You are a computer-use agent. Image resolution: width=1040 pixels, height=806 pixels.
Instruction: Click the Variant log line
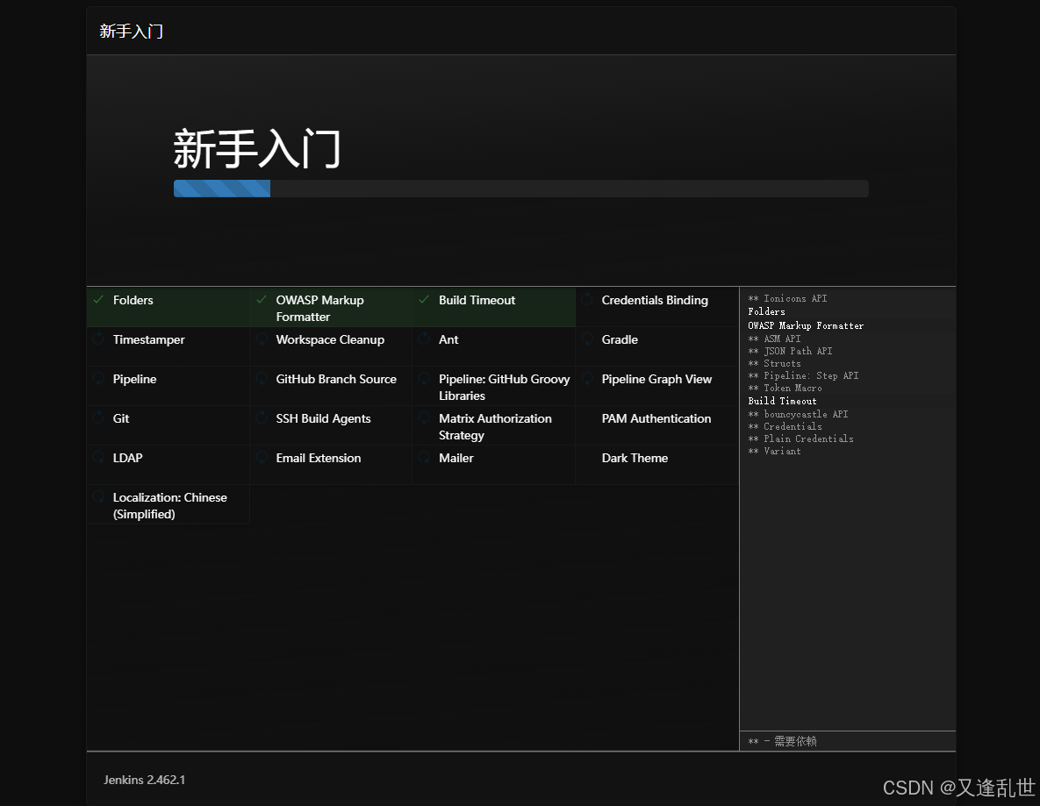774,452
